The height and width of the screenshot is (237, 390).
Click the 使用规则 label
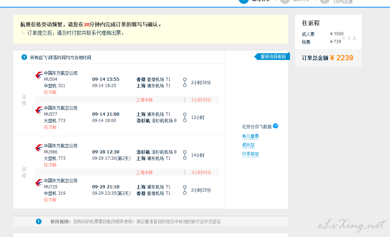[x=61, y=221]
